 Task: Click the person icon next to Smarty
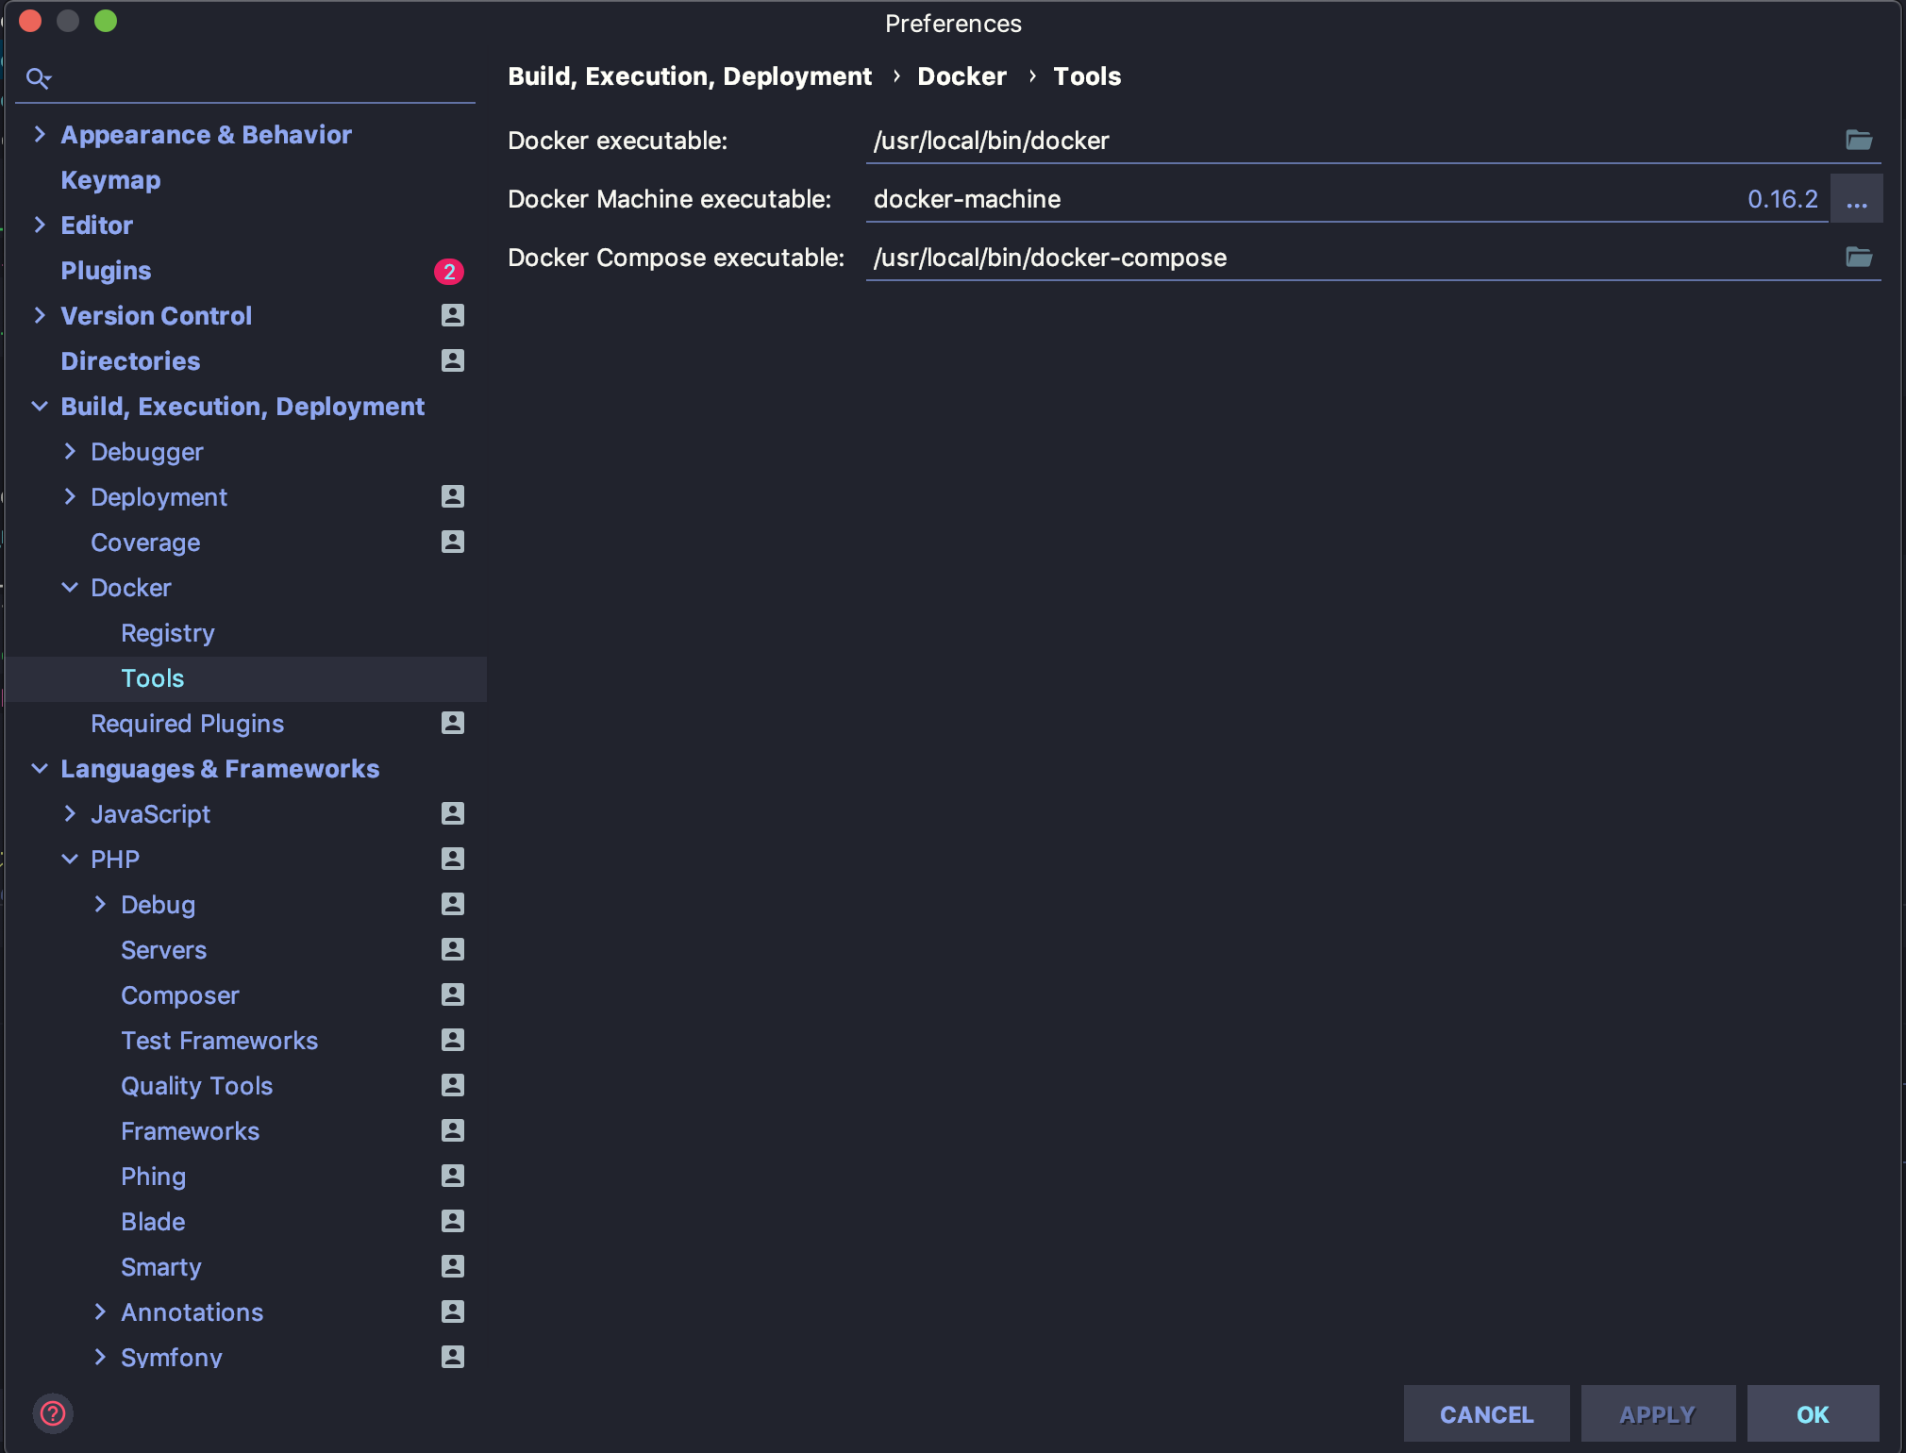coord(453,1266)
